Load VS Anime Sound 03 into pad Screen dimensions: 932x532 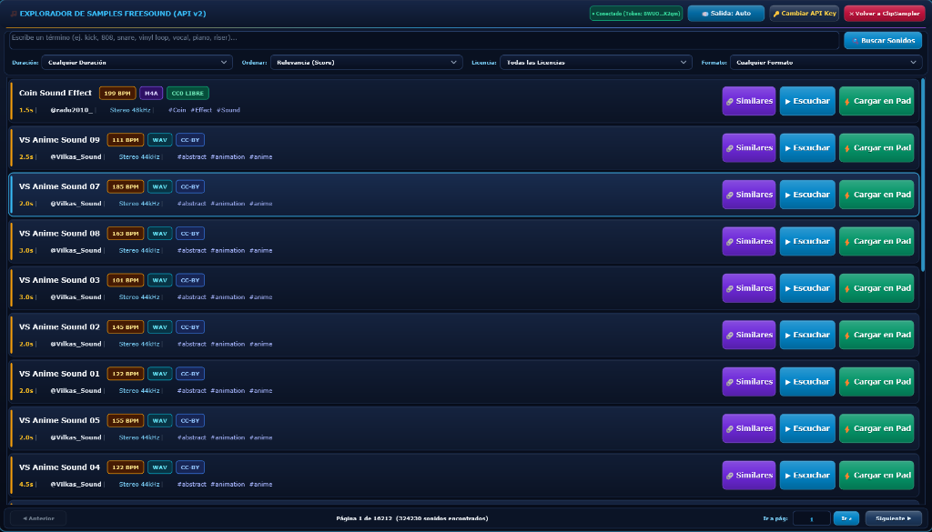click(876, 288)
